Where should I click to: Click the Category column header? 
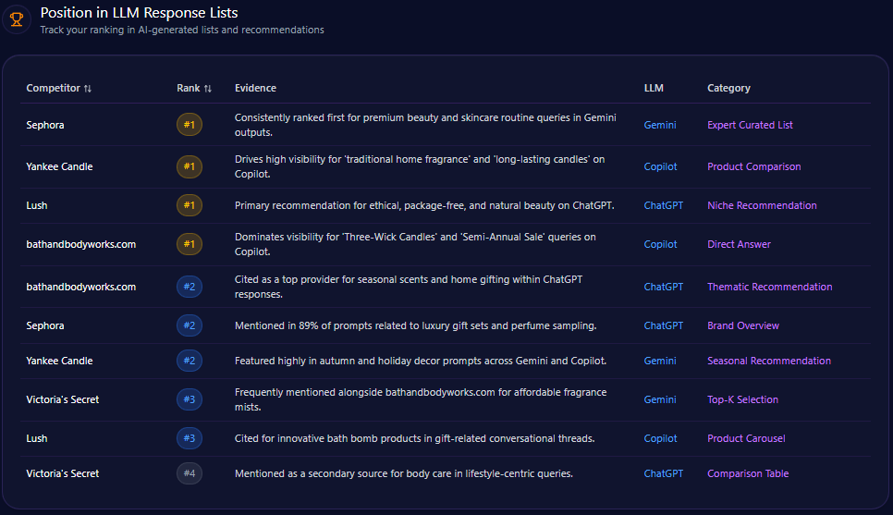pos(728,88)
